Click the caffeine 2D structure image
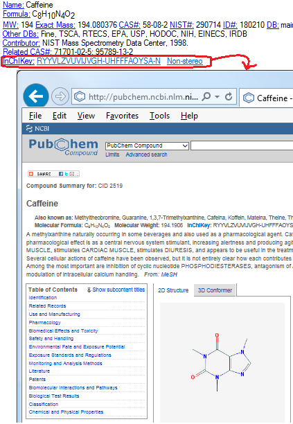This screenshot has width=293, height=424. [222, 362]
